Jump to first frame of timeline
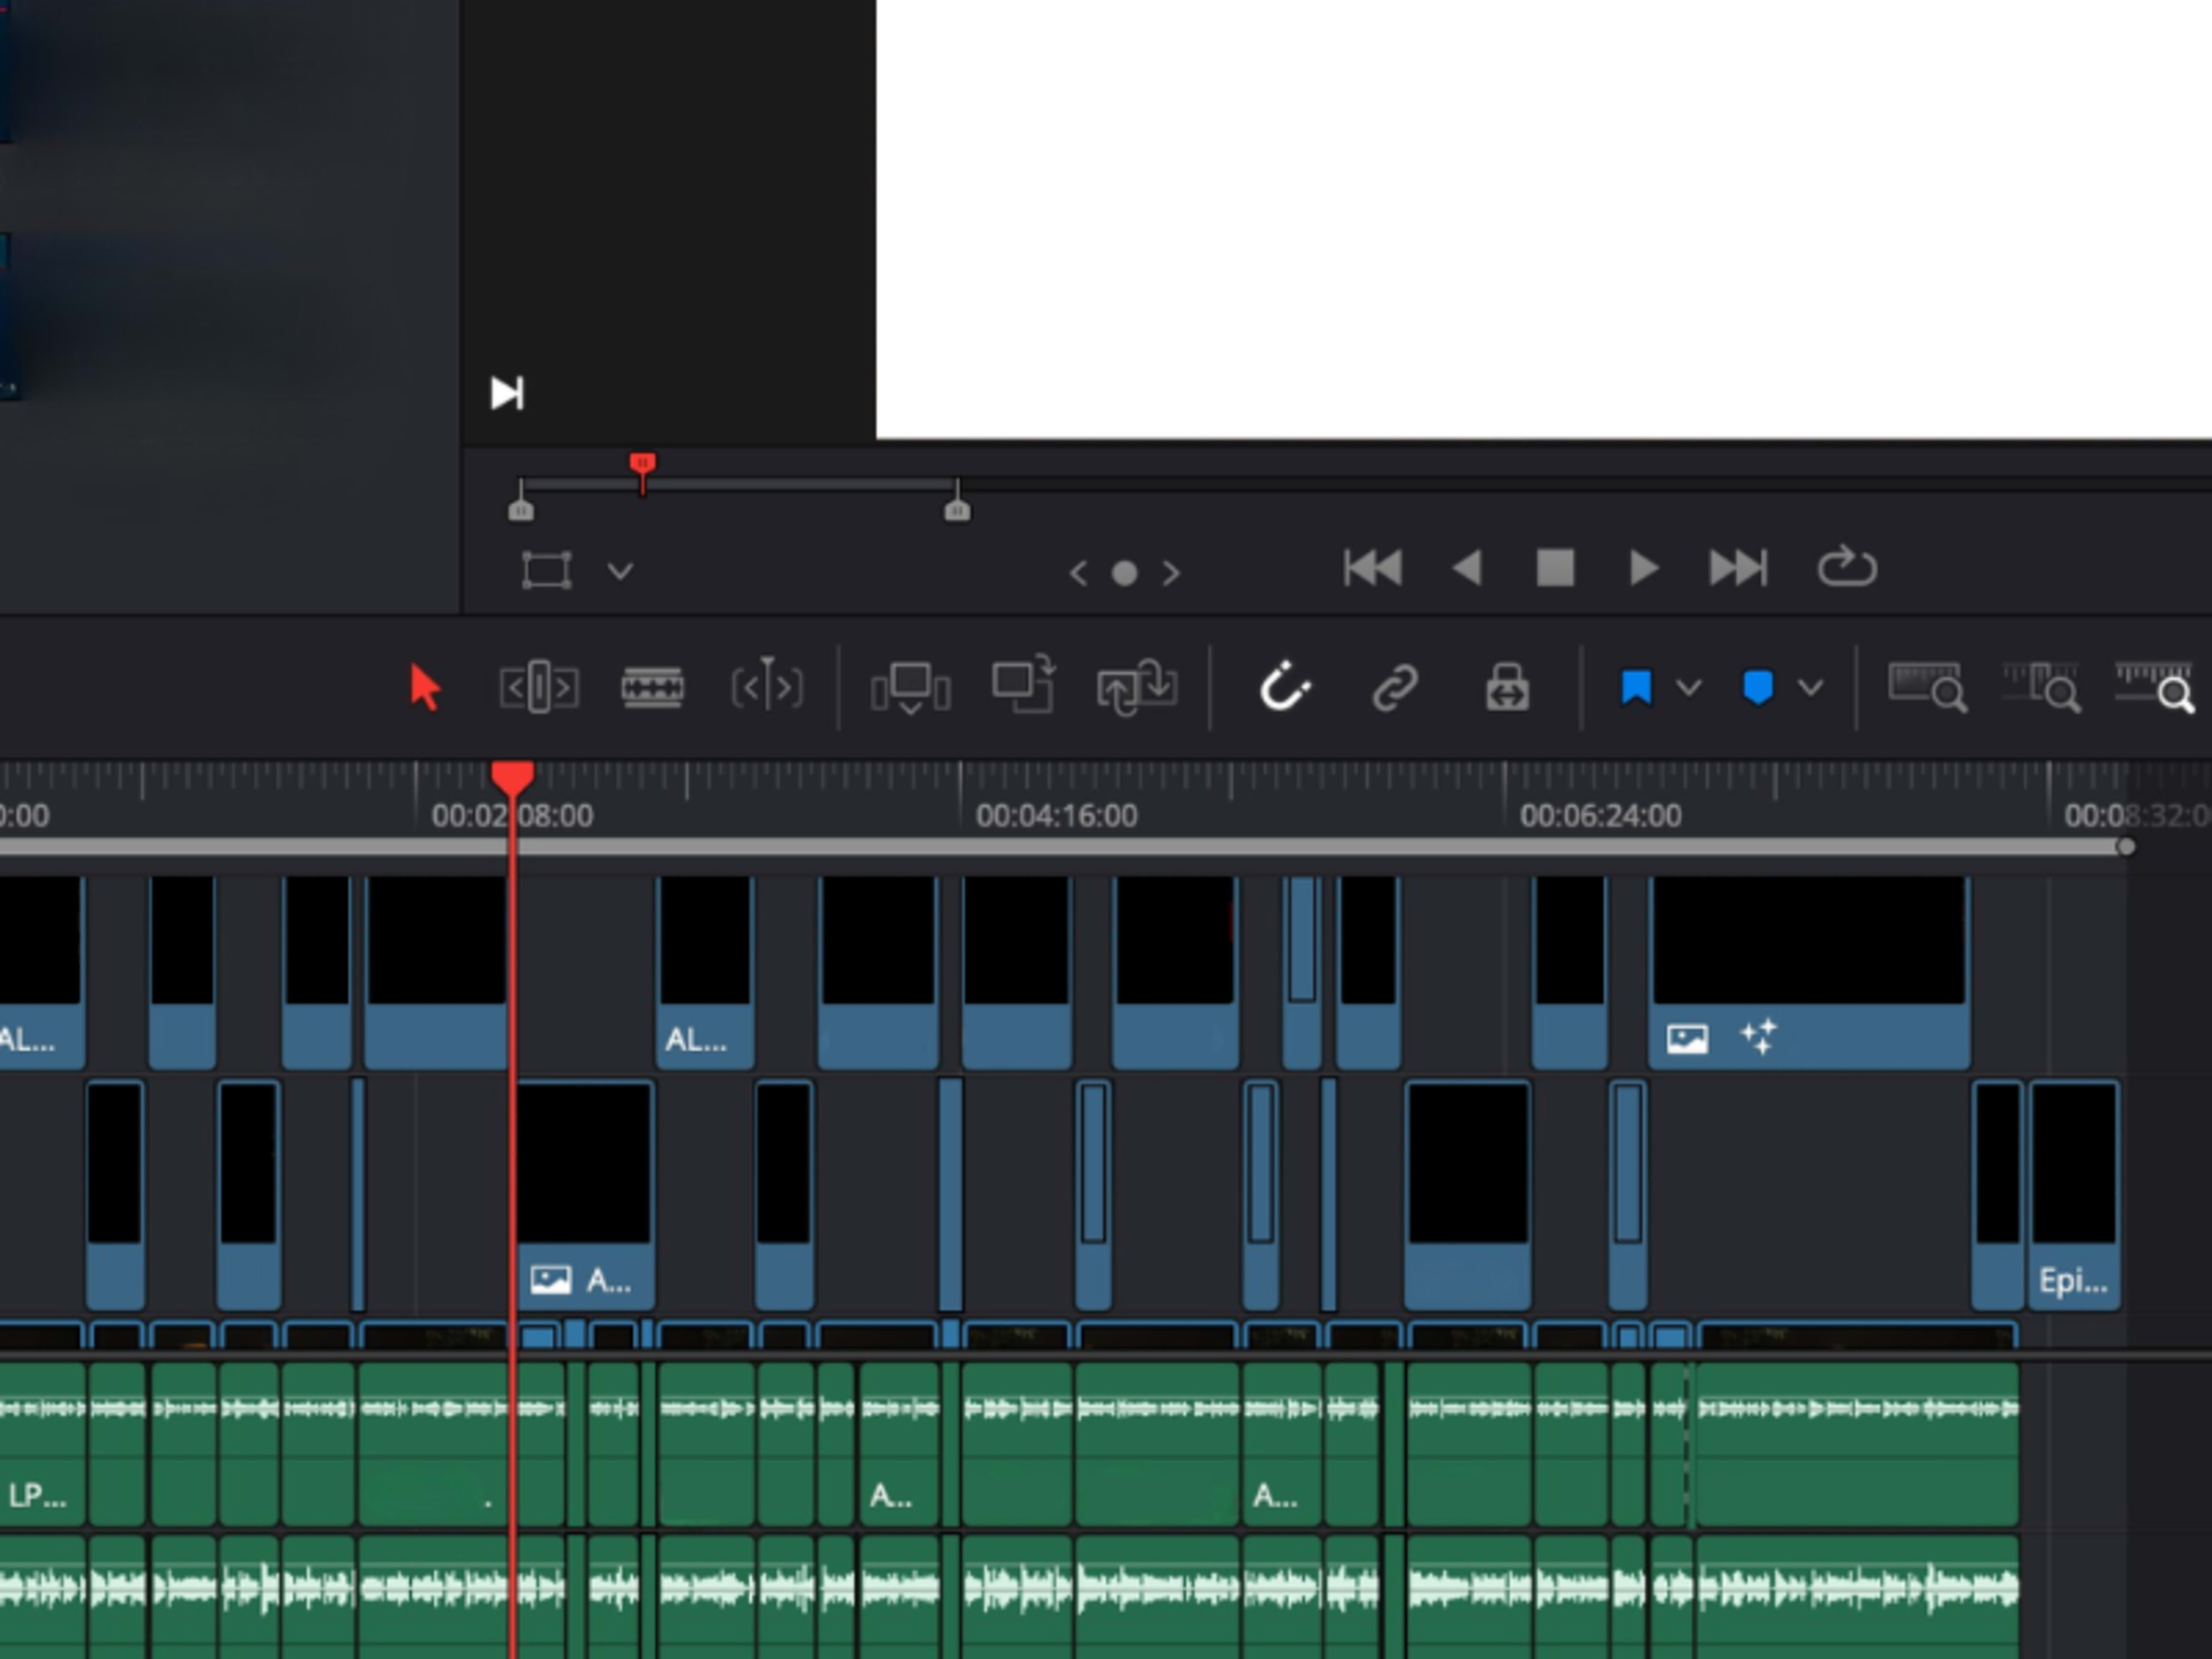Viewport: 2212px width, 1659px height. 1372,568
